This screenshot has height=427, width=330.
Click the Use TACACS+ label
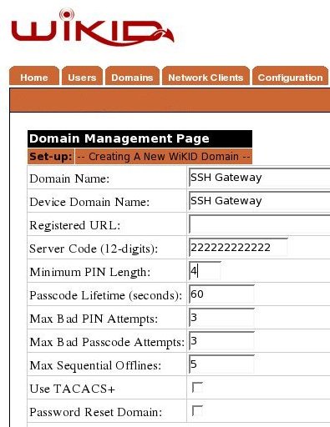click(x=72, y=389)
